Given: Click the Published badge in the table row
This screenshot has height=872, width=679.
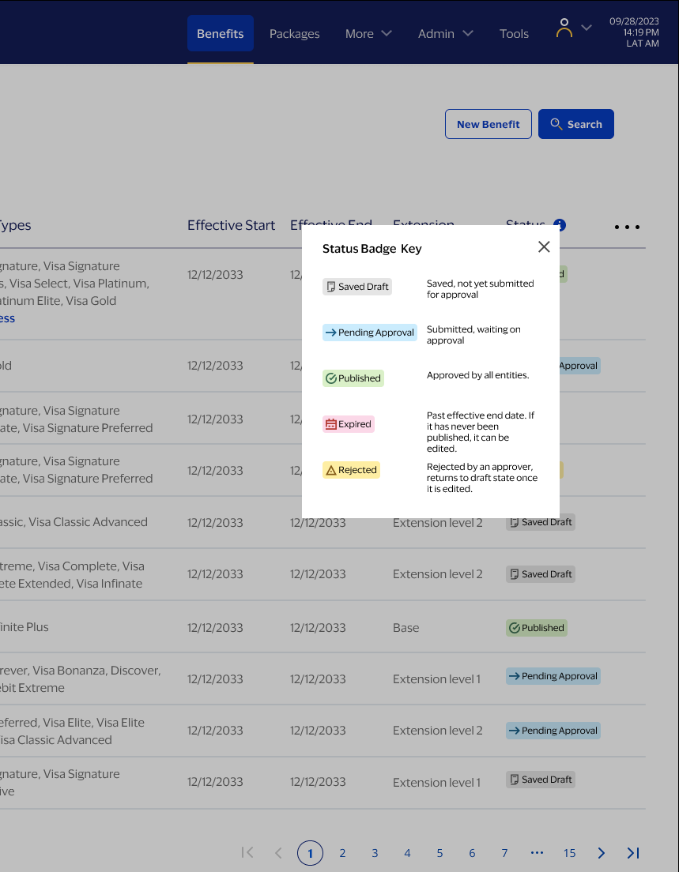Looking at the screenshot, I should pos(537,628).
